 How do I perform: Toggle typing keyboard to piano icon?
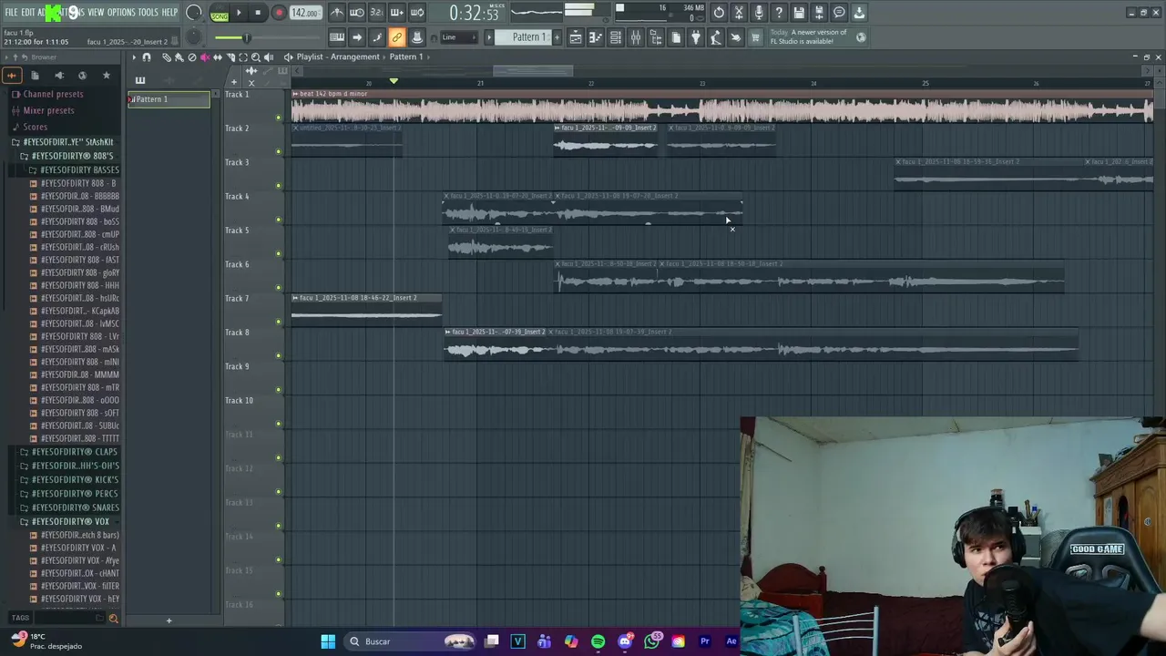click(x=337, y=37)
